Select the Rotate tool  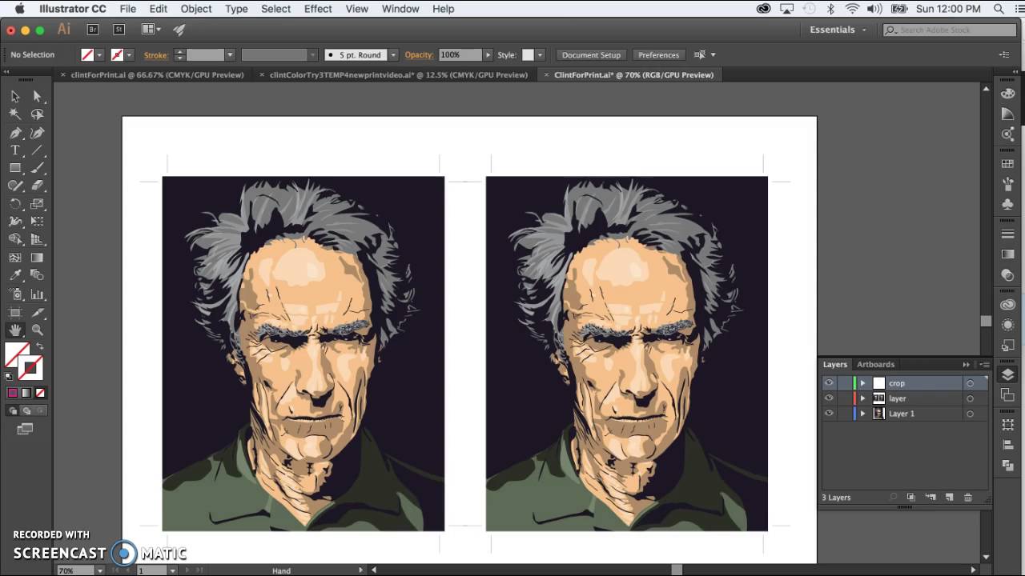(x=15, y=204)
